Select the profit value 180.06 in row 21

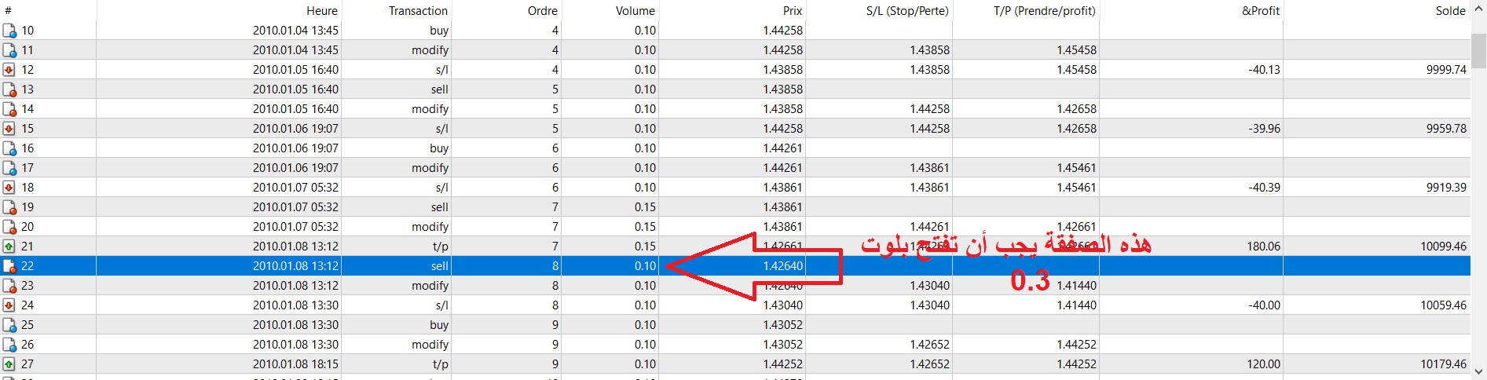[x=1263, y=247]
